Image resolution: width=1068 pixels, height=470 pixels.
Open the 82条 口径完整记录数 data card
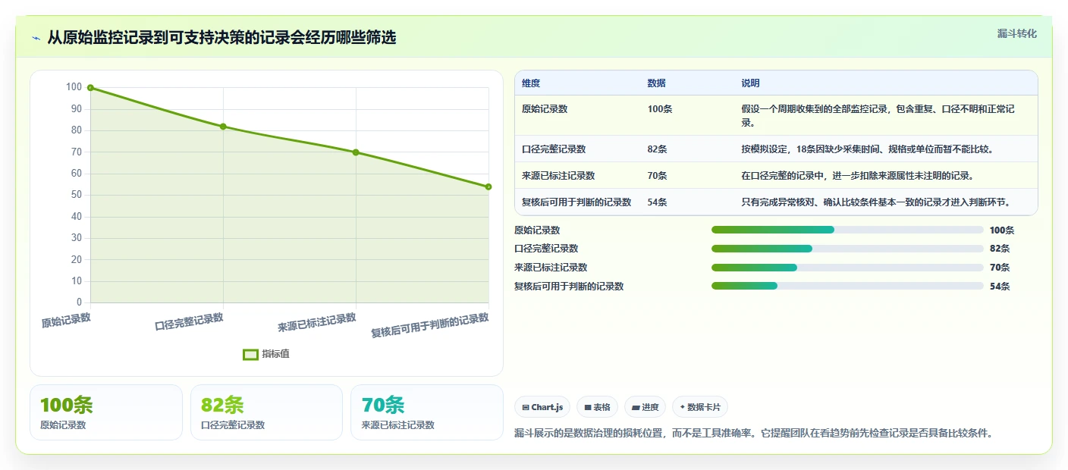(267, 412)
